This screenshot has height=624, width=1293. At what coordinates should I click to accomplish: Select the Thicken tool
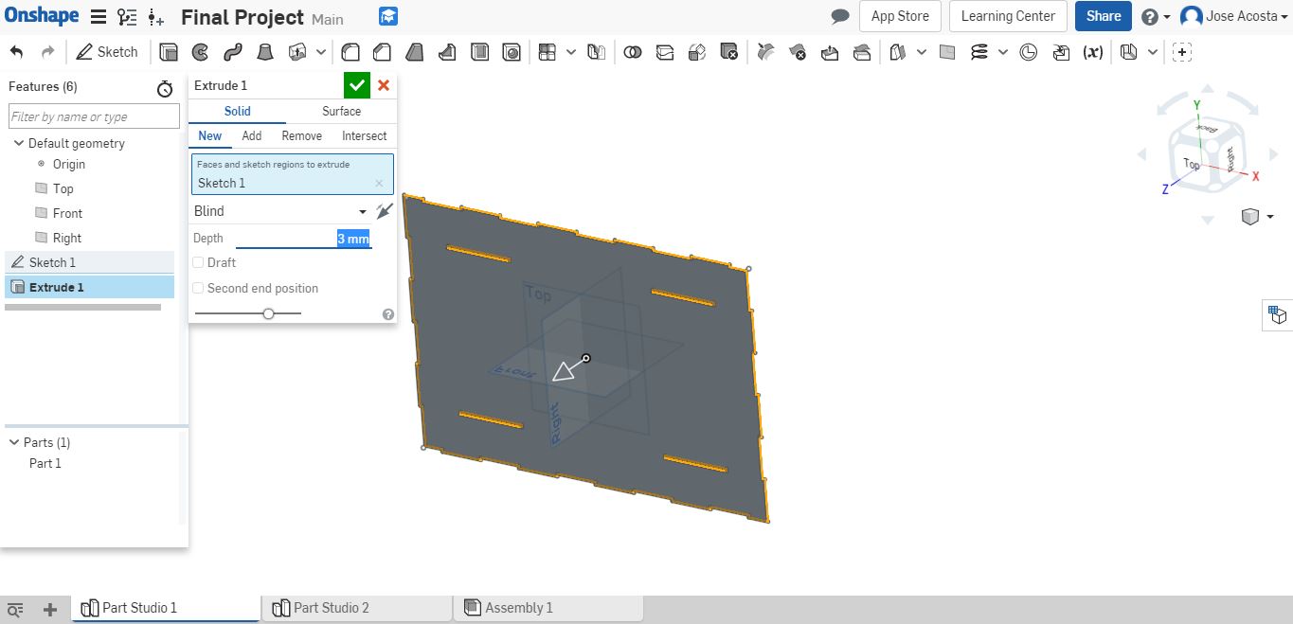click(297, 52)
